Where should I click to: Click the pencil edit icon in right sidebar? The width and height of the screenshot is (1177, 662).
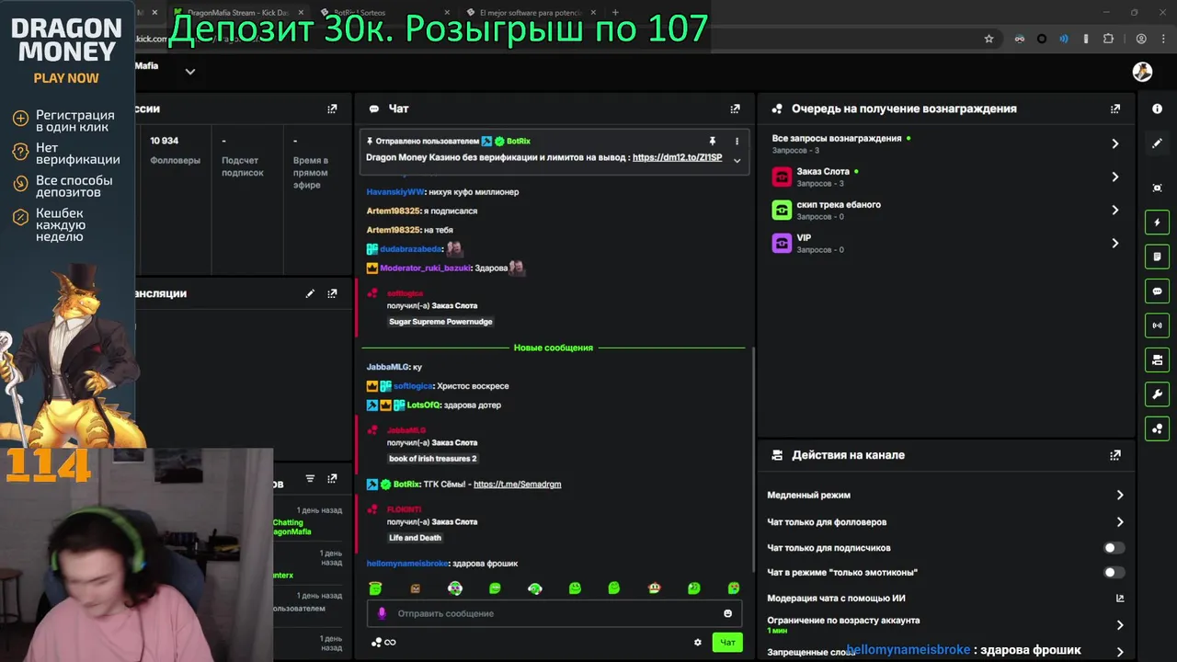point(1158,143)
